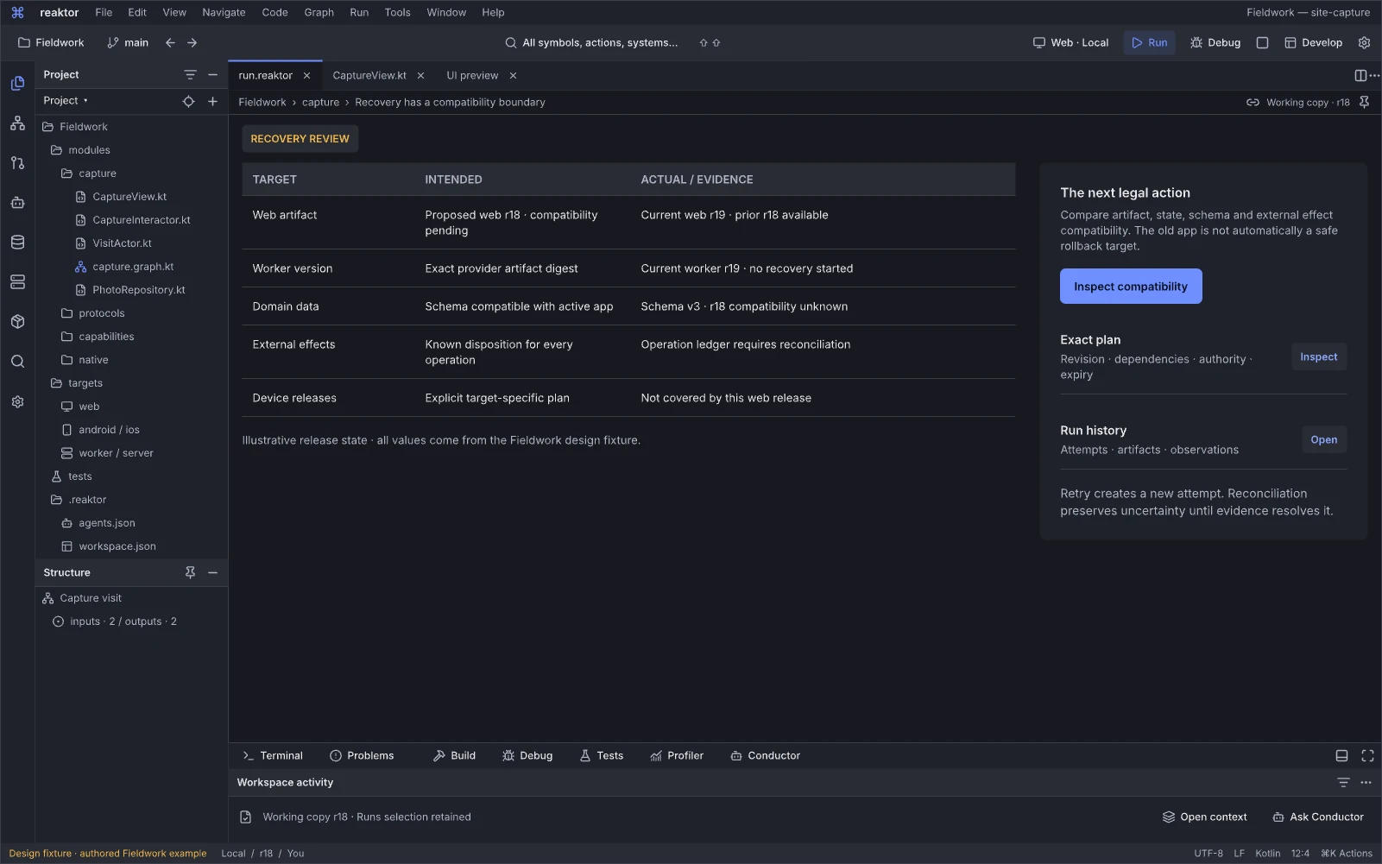
Task: Pin the Working copy r18 indicator
Action: coord(1364,102)
